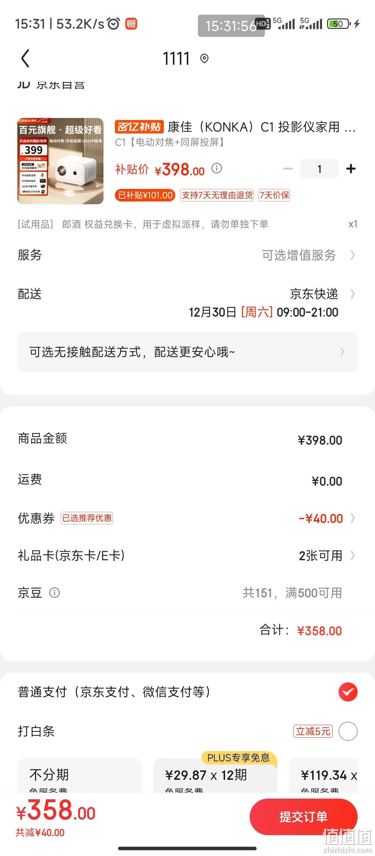Open subsidy price info icon

tap(217, 168)
